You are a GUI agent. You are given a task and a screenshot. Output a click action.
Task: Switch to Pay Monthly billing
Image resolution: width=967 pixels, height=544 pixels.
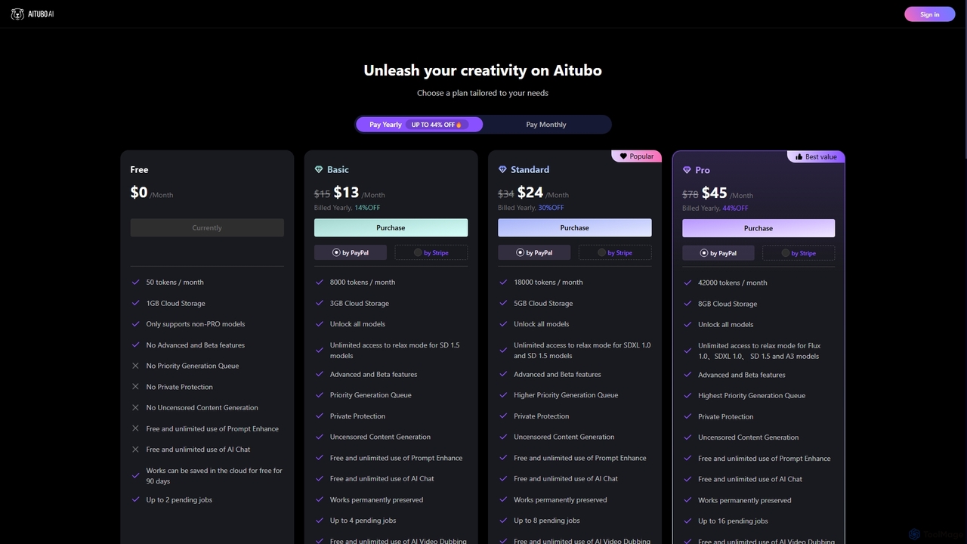click(x=546, y=125)
